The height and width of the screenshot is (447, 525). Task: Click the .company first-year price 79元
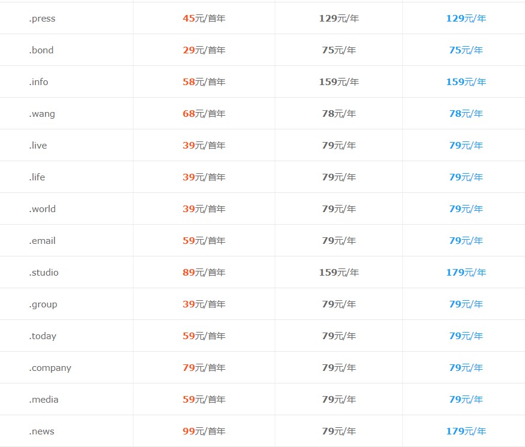pos(204,367)
